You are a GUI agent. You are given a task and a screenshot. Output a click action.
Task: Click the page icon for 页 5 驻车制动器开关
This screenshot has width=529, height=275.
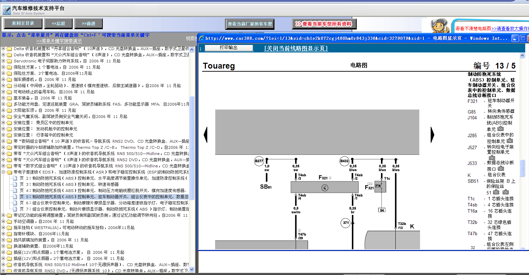click(15, 197)
